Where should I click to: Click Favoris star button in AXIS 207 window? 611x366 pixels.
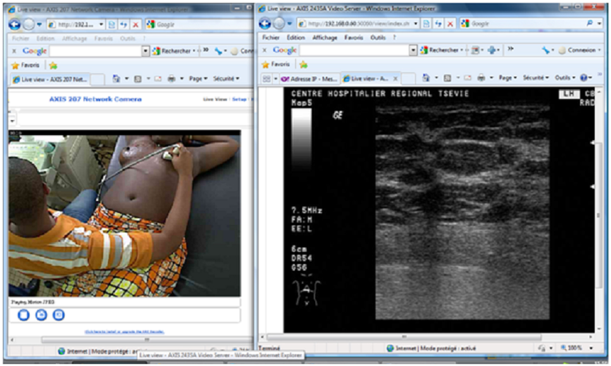[26, 65]
